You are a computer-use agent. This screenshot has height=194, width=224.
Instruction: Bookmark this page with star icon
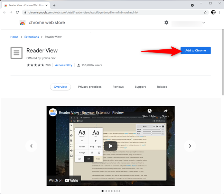(x=205, y=12)
